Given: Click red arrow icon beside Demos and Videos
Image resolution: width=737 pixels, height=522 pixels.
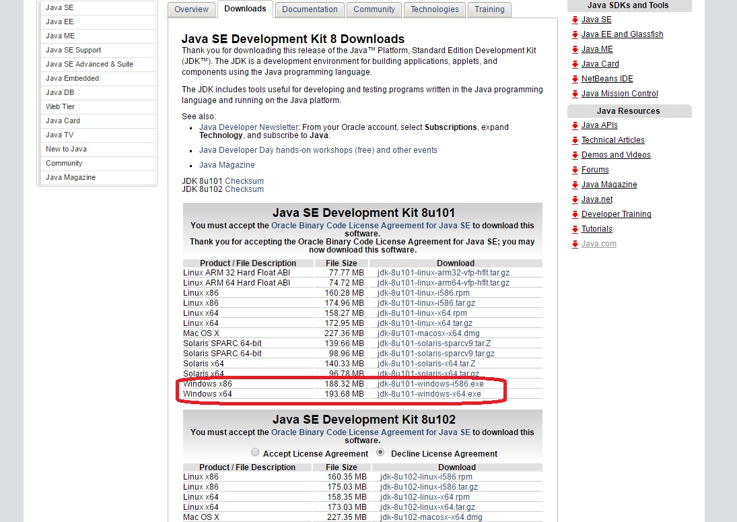Looking at the screenshot, I should point(575,155).
